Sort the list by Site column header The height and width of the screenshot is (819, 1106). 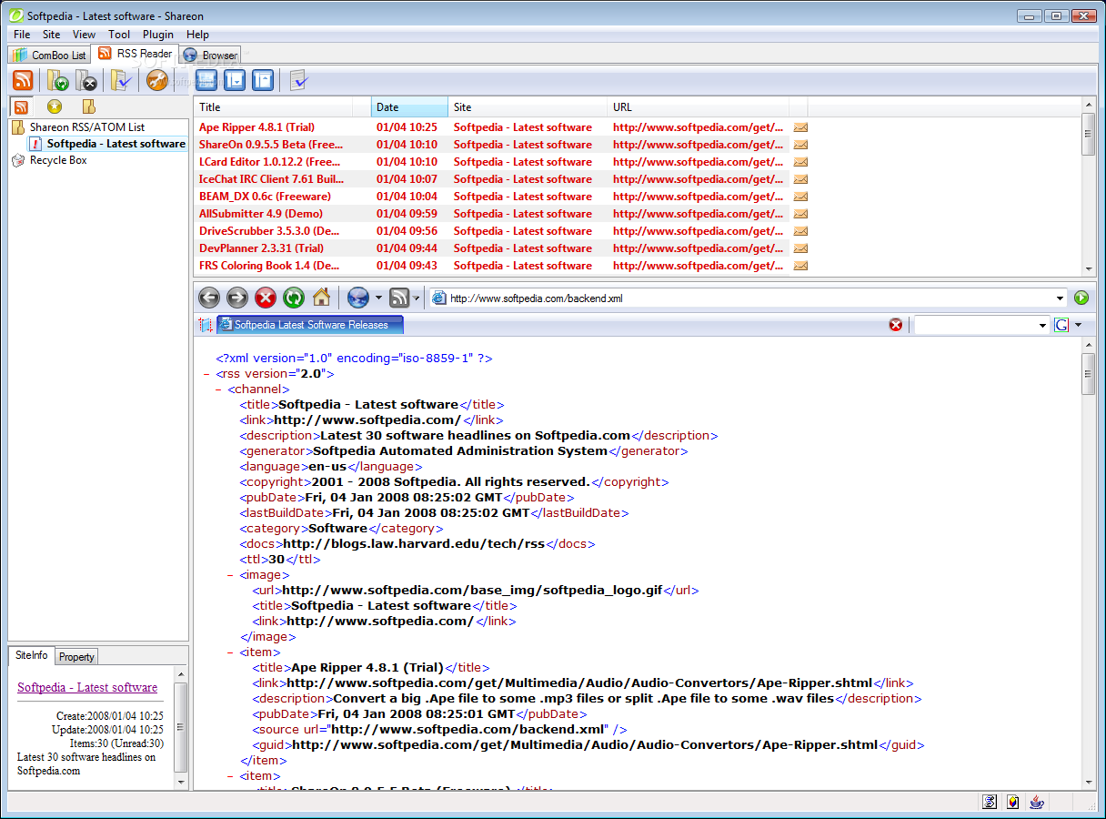coord(528,107)
